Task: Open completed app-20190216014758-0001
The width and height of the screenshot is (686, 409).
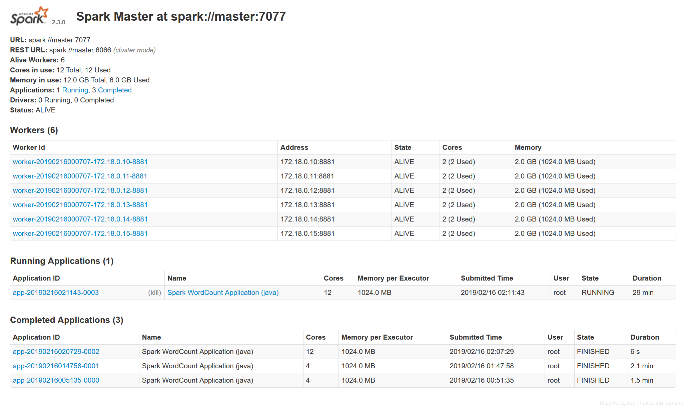Action: [56, 366]
